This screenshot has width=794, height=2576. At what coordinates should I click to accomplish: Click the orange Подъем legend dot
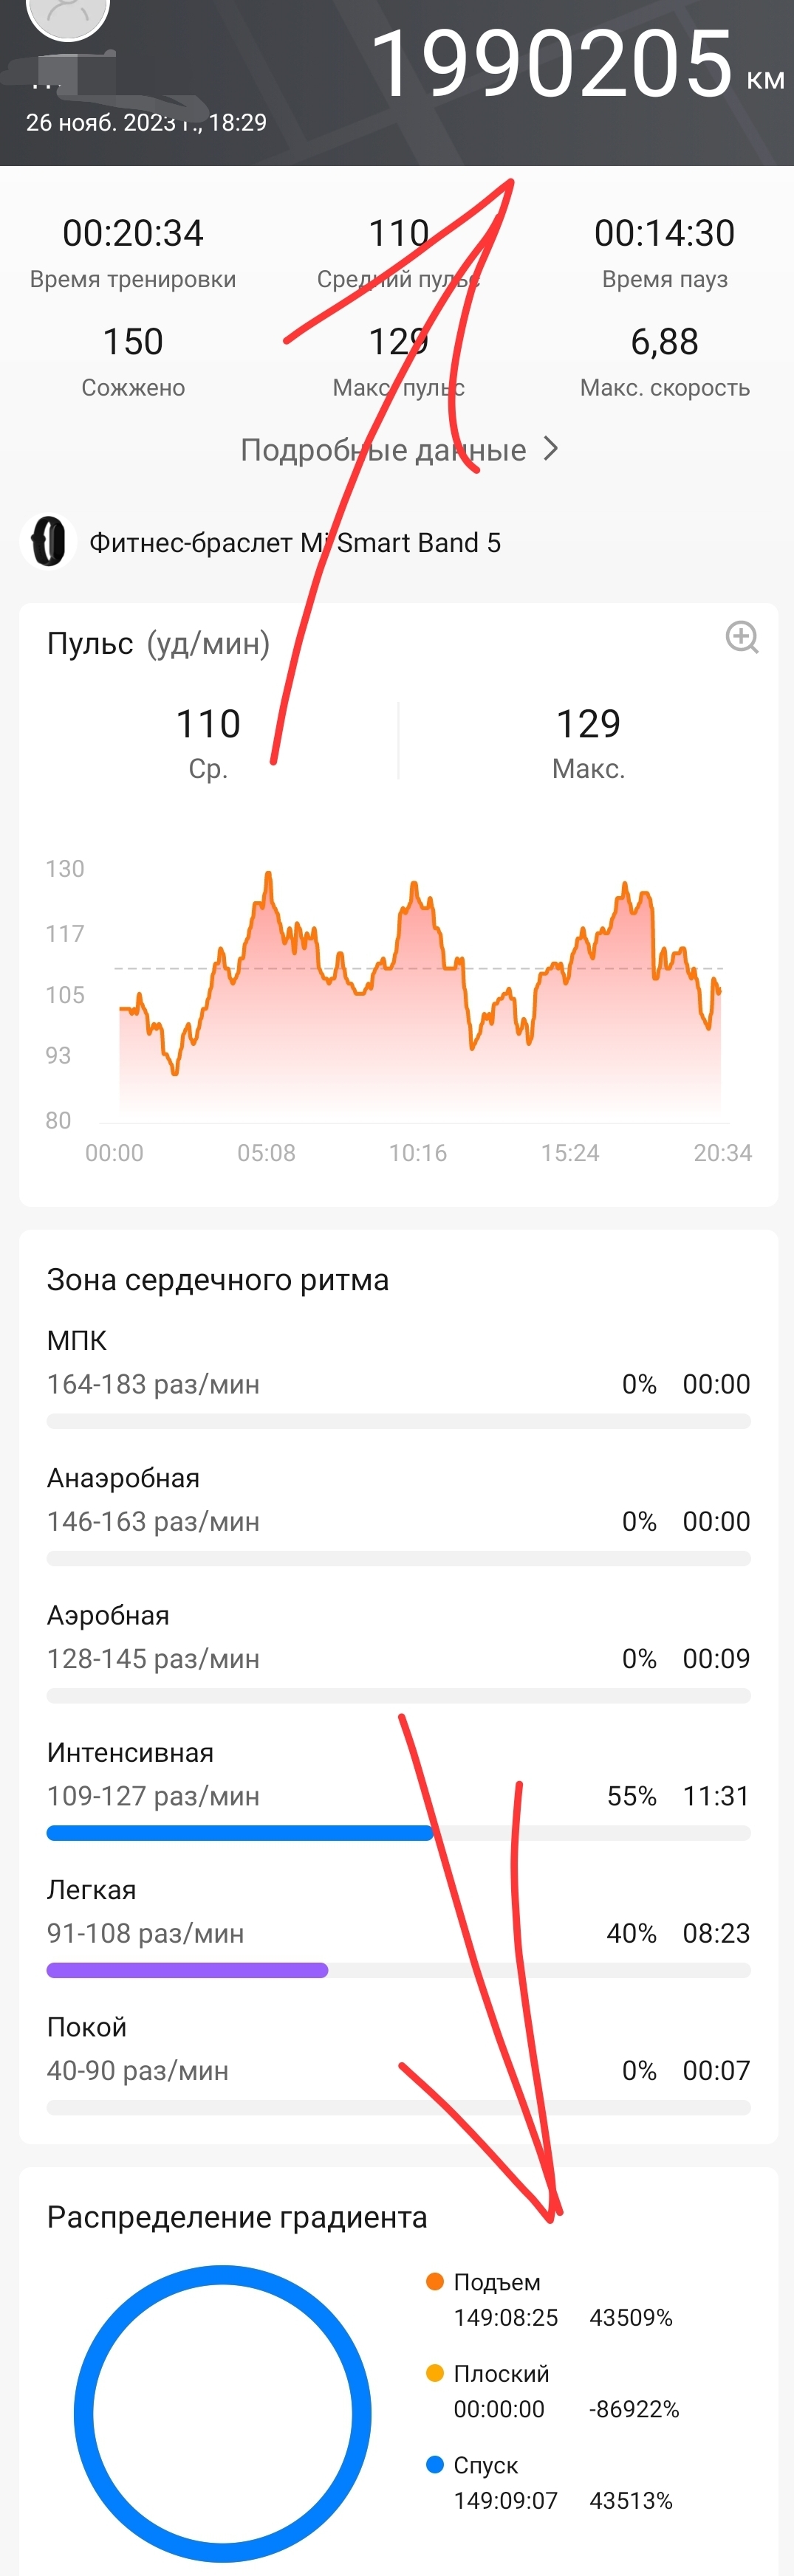pos(434,2281)
